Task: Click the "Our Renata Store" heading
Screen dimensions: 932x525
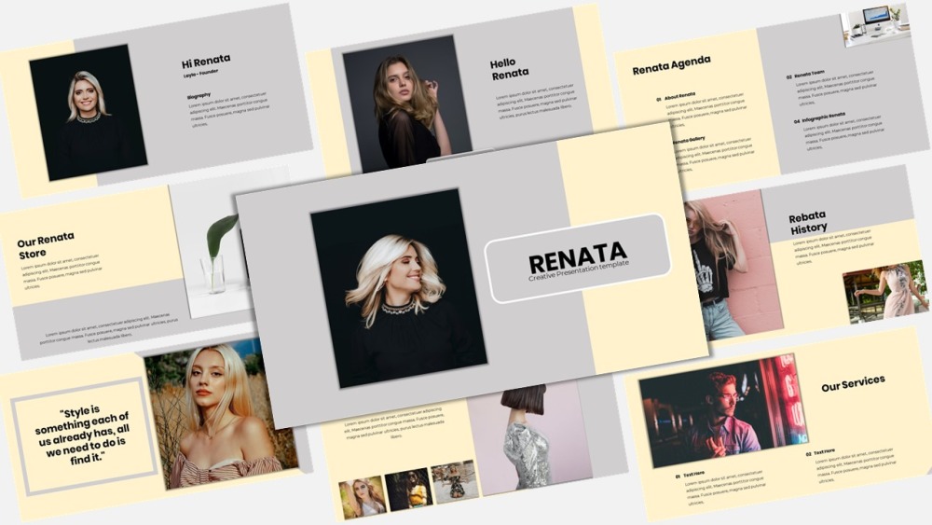Action: point(46,245)
